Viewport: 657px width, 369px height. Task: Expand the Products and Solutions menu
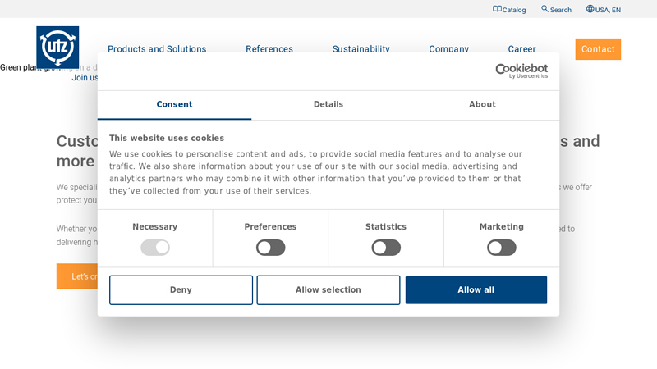click(x=157, y=49)
